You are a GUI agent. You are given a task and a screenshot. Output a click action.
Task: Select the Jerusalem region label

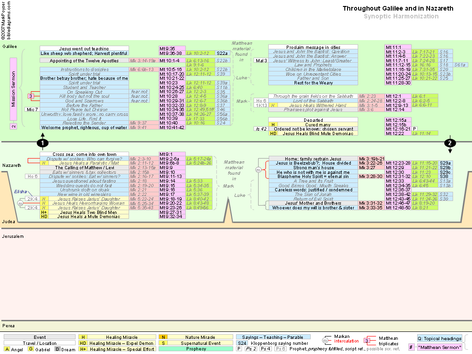click(13, 236)
